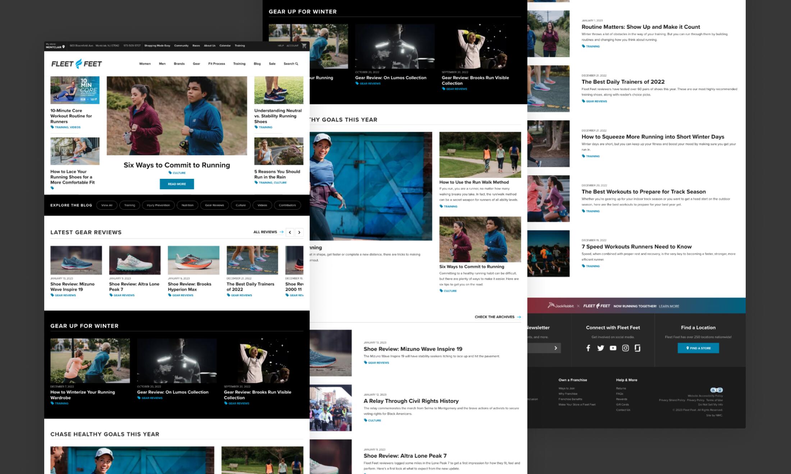The height and width of the screenshot is (474, 791).
Task: Select the Nutrition blog filter pill
Action: coord(187,205)
